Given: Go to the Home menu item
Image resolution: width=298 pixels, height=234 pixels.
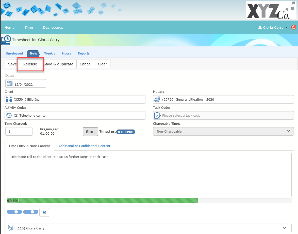Looking at the screenshot, I should coord(9,28).
